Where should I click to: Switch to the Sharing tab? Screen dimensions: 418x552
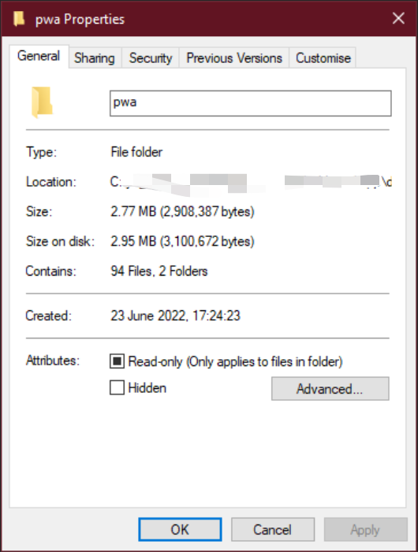click(x=95, y=58)
